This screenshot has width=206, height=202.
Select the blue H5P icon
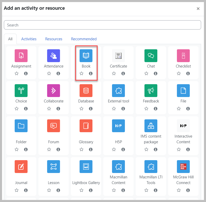click(118, 126)
